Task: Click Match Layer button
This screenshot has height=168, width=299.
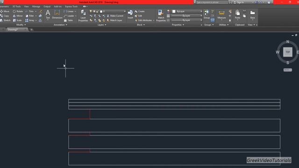Action: point(114,20)
